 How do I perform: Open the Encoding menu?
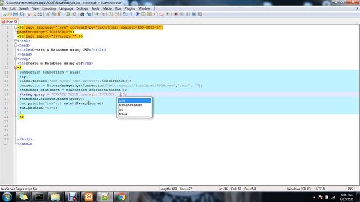pos(49,8)
